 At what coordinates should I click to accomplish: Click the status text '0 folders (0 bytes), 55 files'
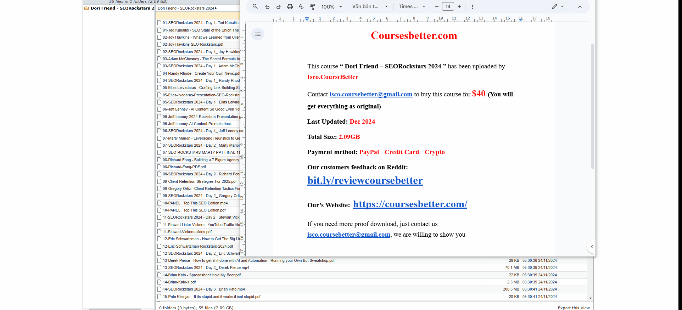pyautogui.click(x=196, y=308)
